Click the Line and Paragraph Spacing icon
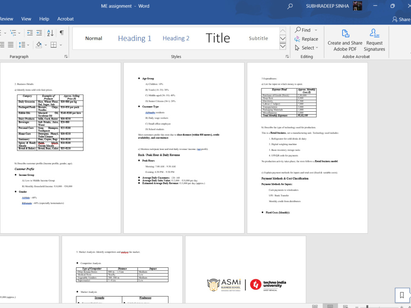Image resolution: width=411 pixels, height=308 pixels. [22, 45]
